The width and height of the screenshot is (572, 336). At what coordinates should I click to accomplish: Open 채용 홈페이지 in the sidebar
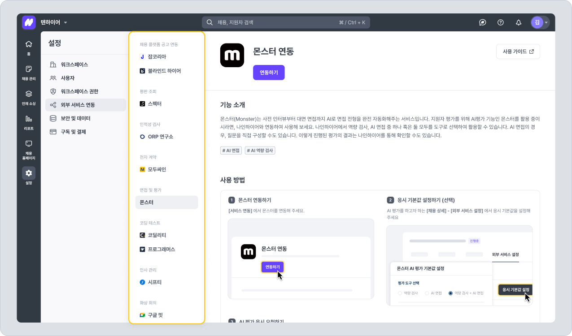point(29,150)
